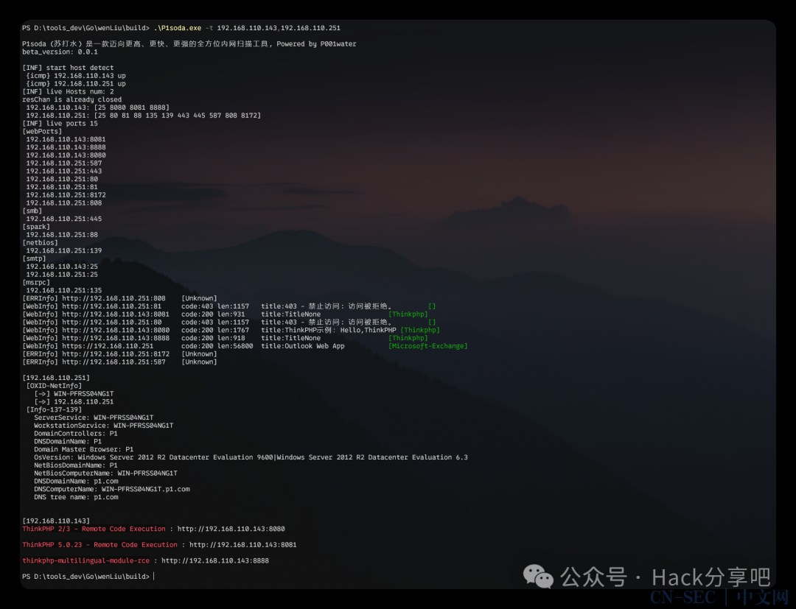Click the "[netbios]" section header
The width and height of the screenshot is (796, 609).
click(40, 243)
